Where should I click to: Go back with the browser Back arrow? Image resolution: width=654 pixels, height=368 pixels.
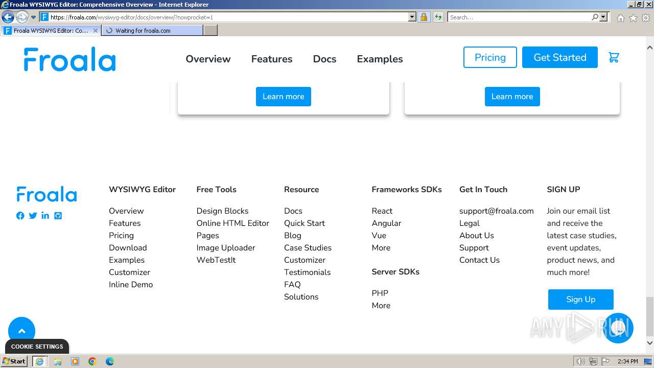point(8,17)
